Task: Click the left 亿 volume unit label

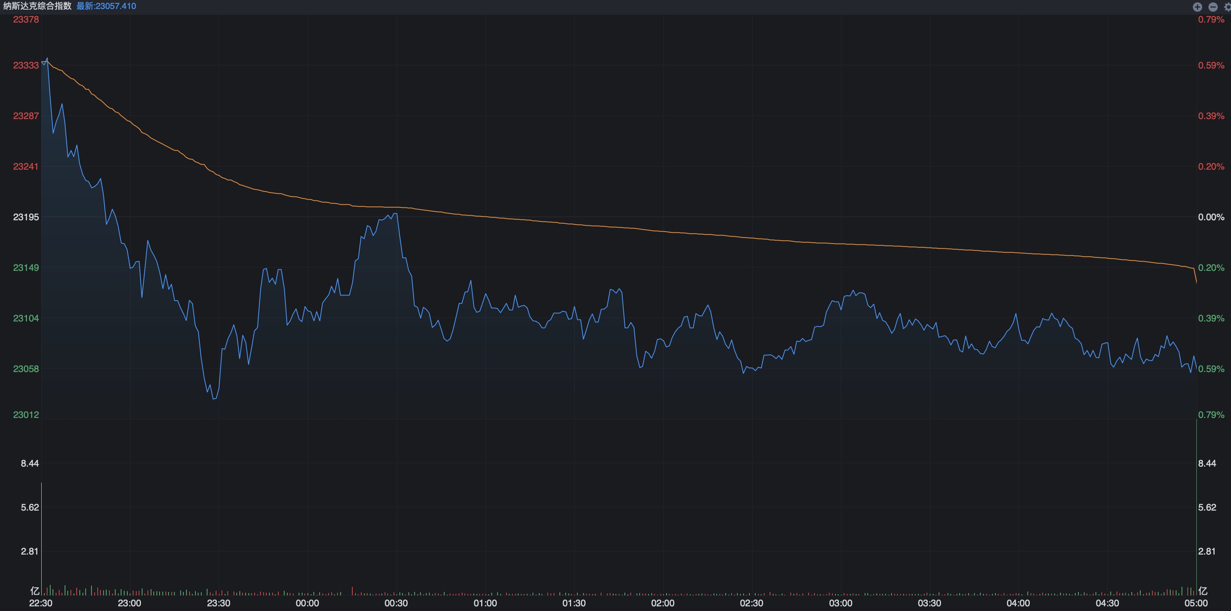Action: 35,590
